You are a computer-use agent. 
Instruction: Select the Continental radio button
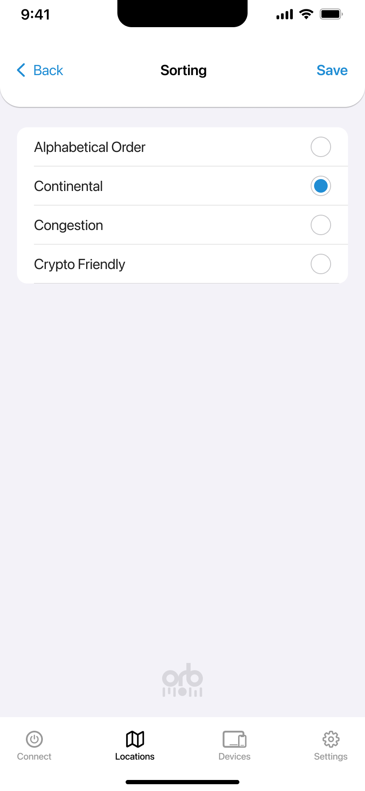pyautogui.click(x=320, y=186)
